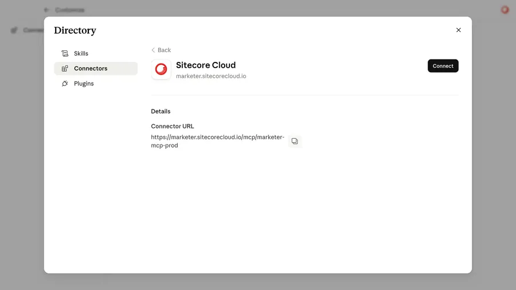
Task: Click the Sitecore Cloud title
Action: (206, 65)
